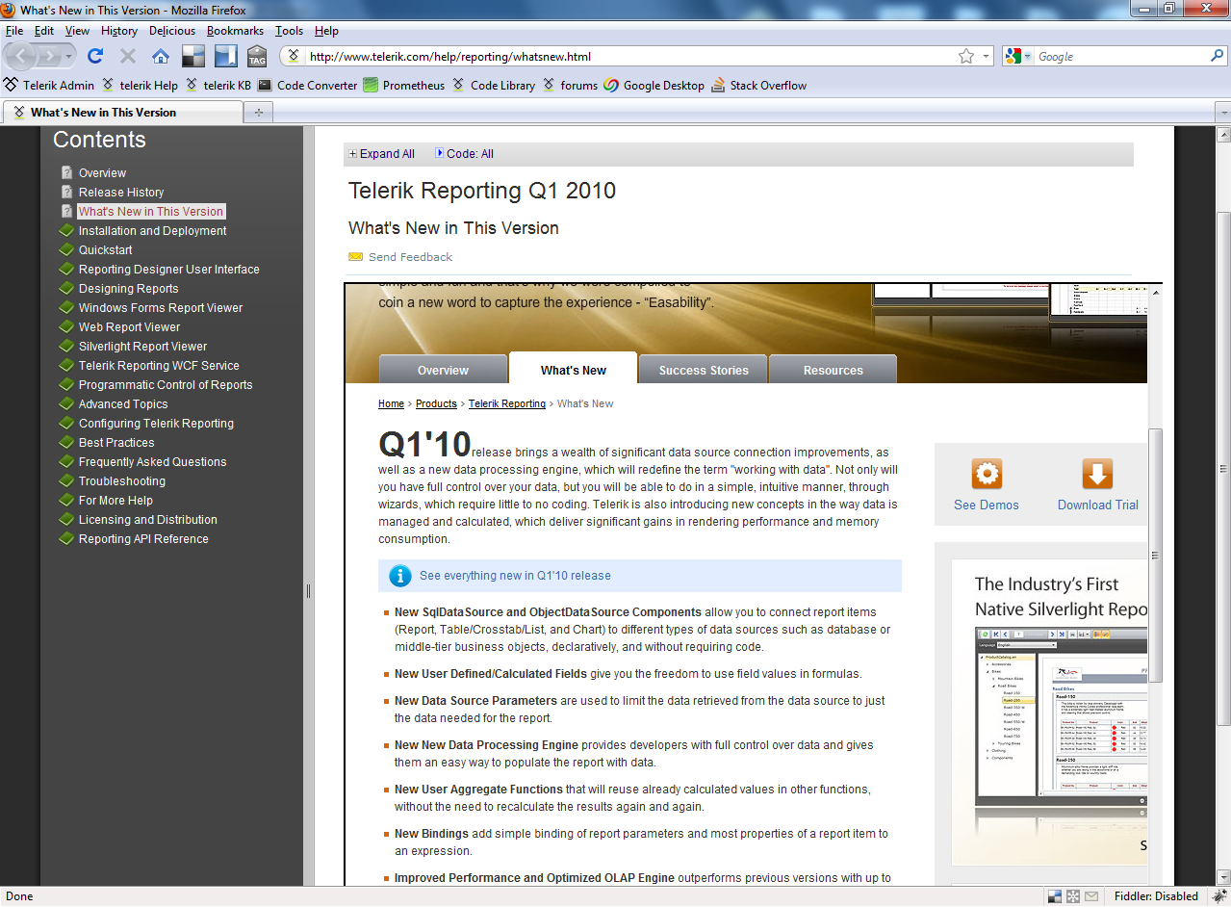Image resolution: width=1231 pixels, height=907 pixels.
Task: Open Overview in the Contents tree
Action: click(102, 173)
